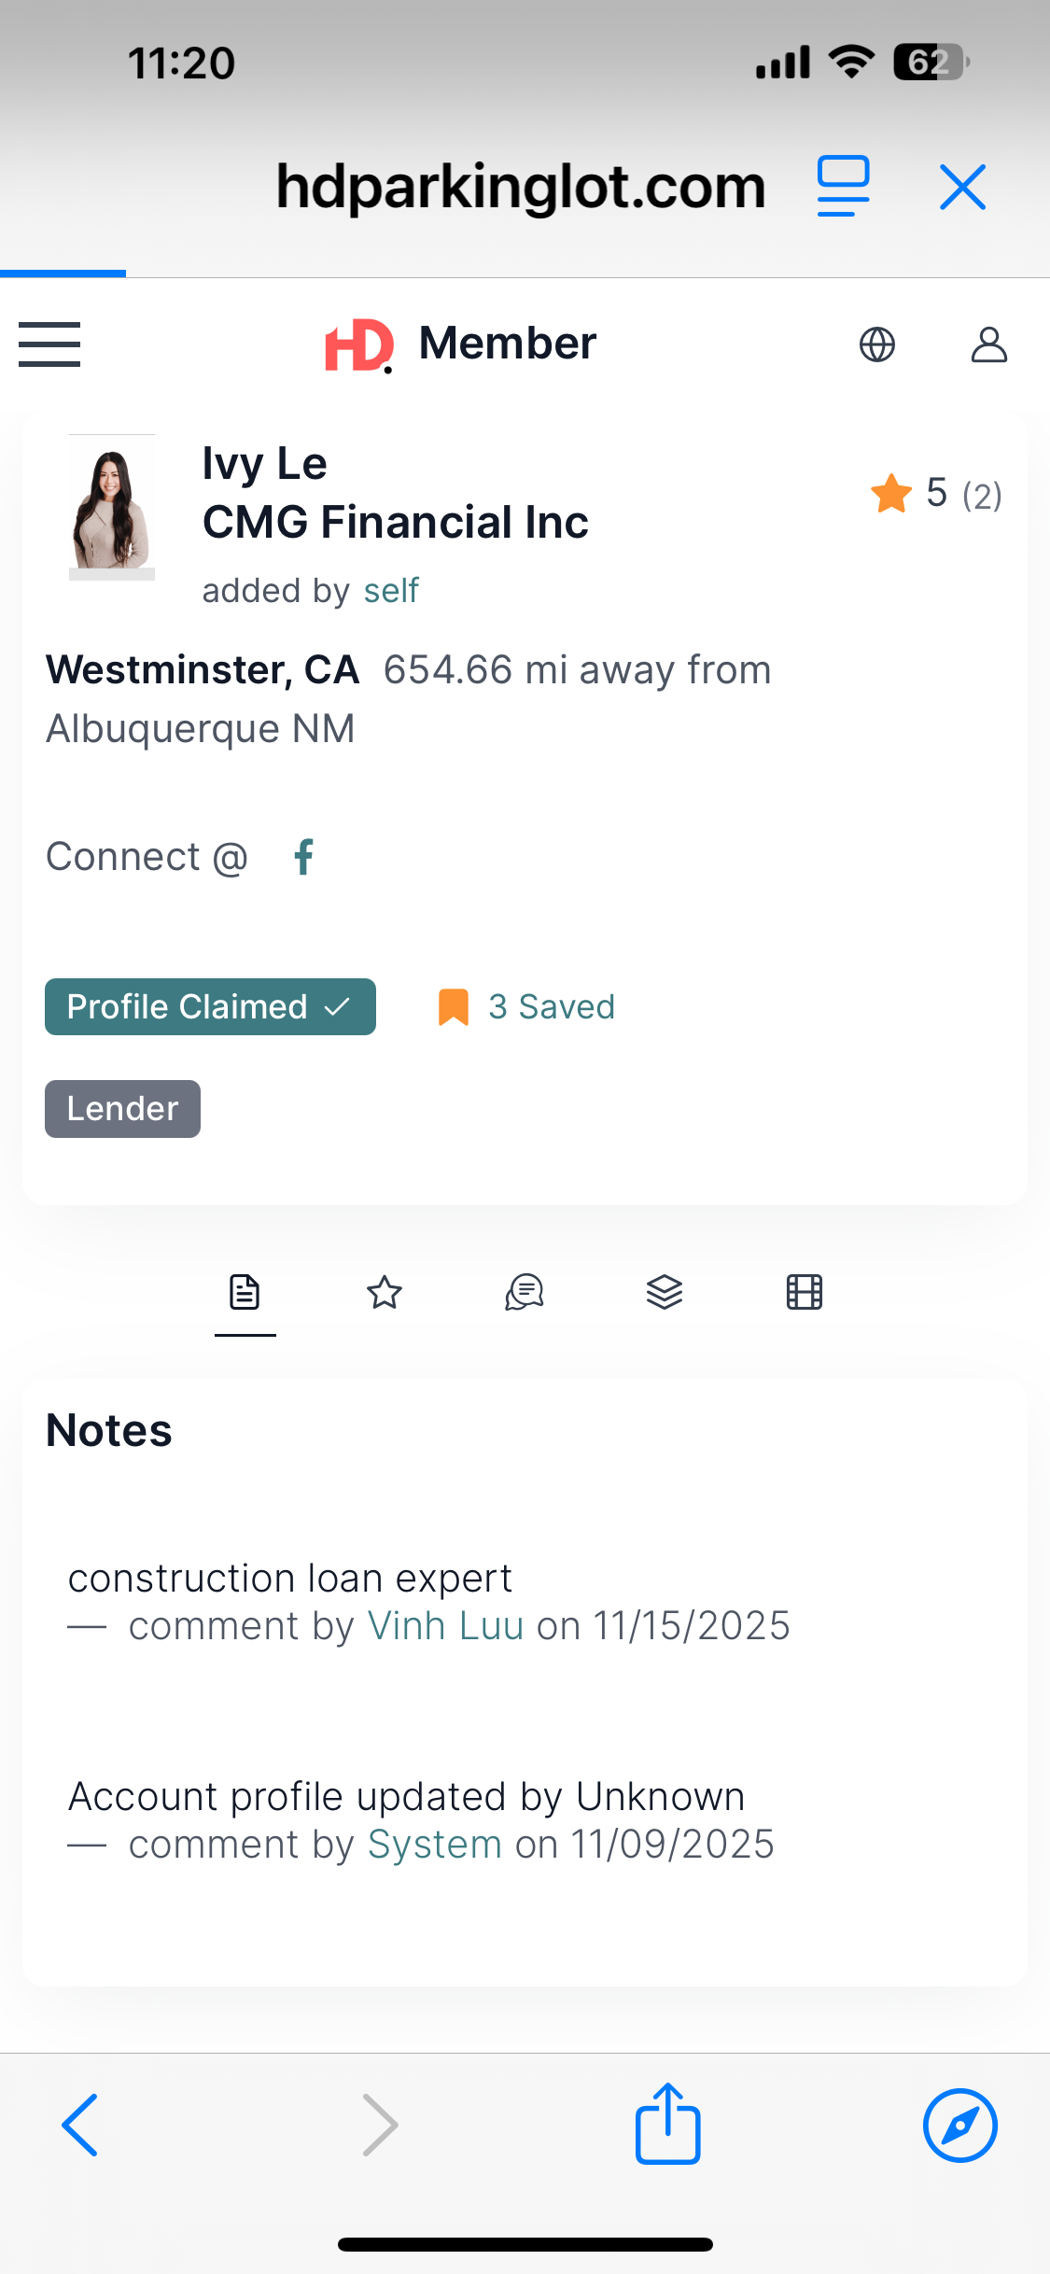Switch to the star reviews tab
Viewport: 1050px width, 2274px height.
pyautogui.click(x=385, y=1293)
